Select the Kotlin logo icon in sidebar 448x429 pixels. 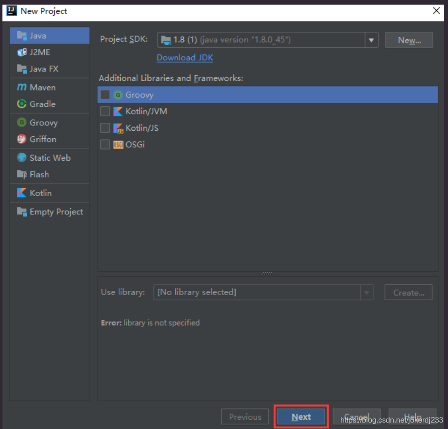pyautogui.click(x=22, y=193)
